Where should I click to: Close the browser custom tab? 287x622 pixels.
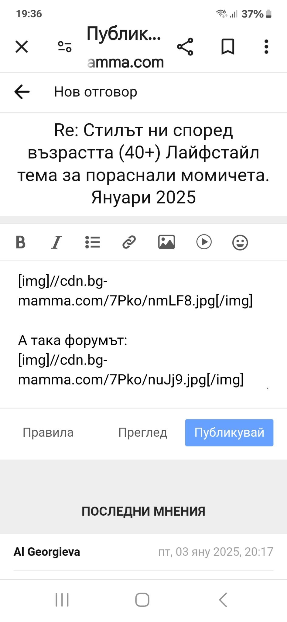(x=22, y=47)
